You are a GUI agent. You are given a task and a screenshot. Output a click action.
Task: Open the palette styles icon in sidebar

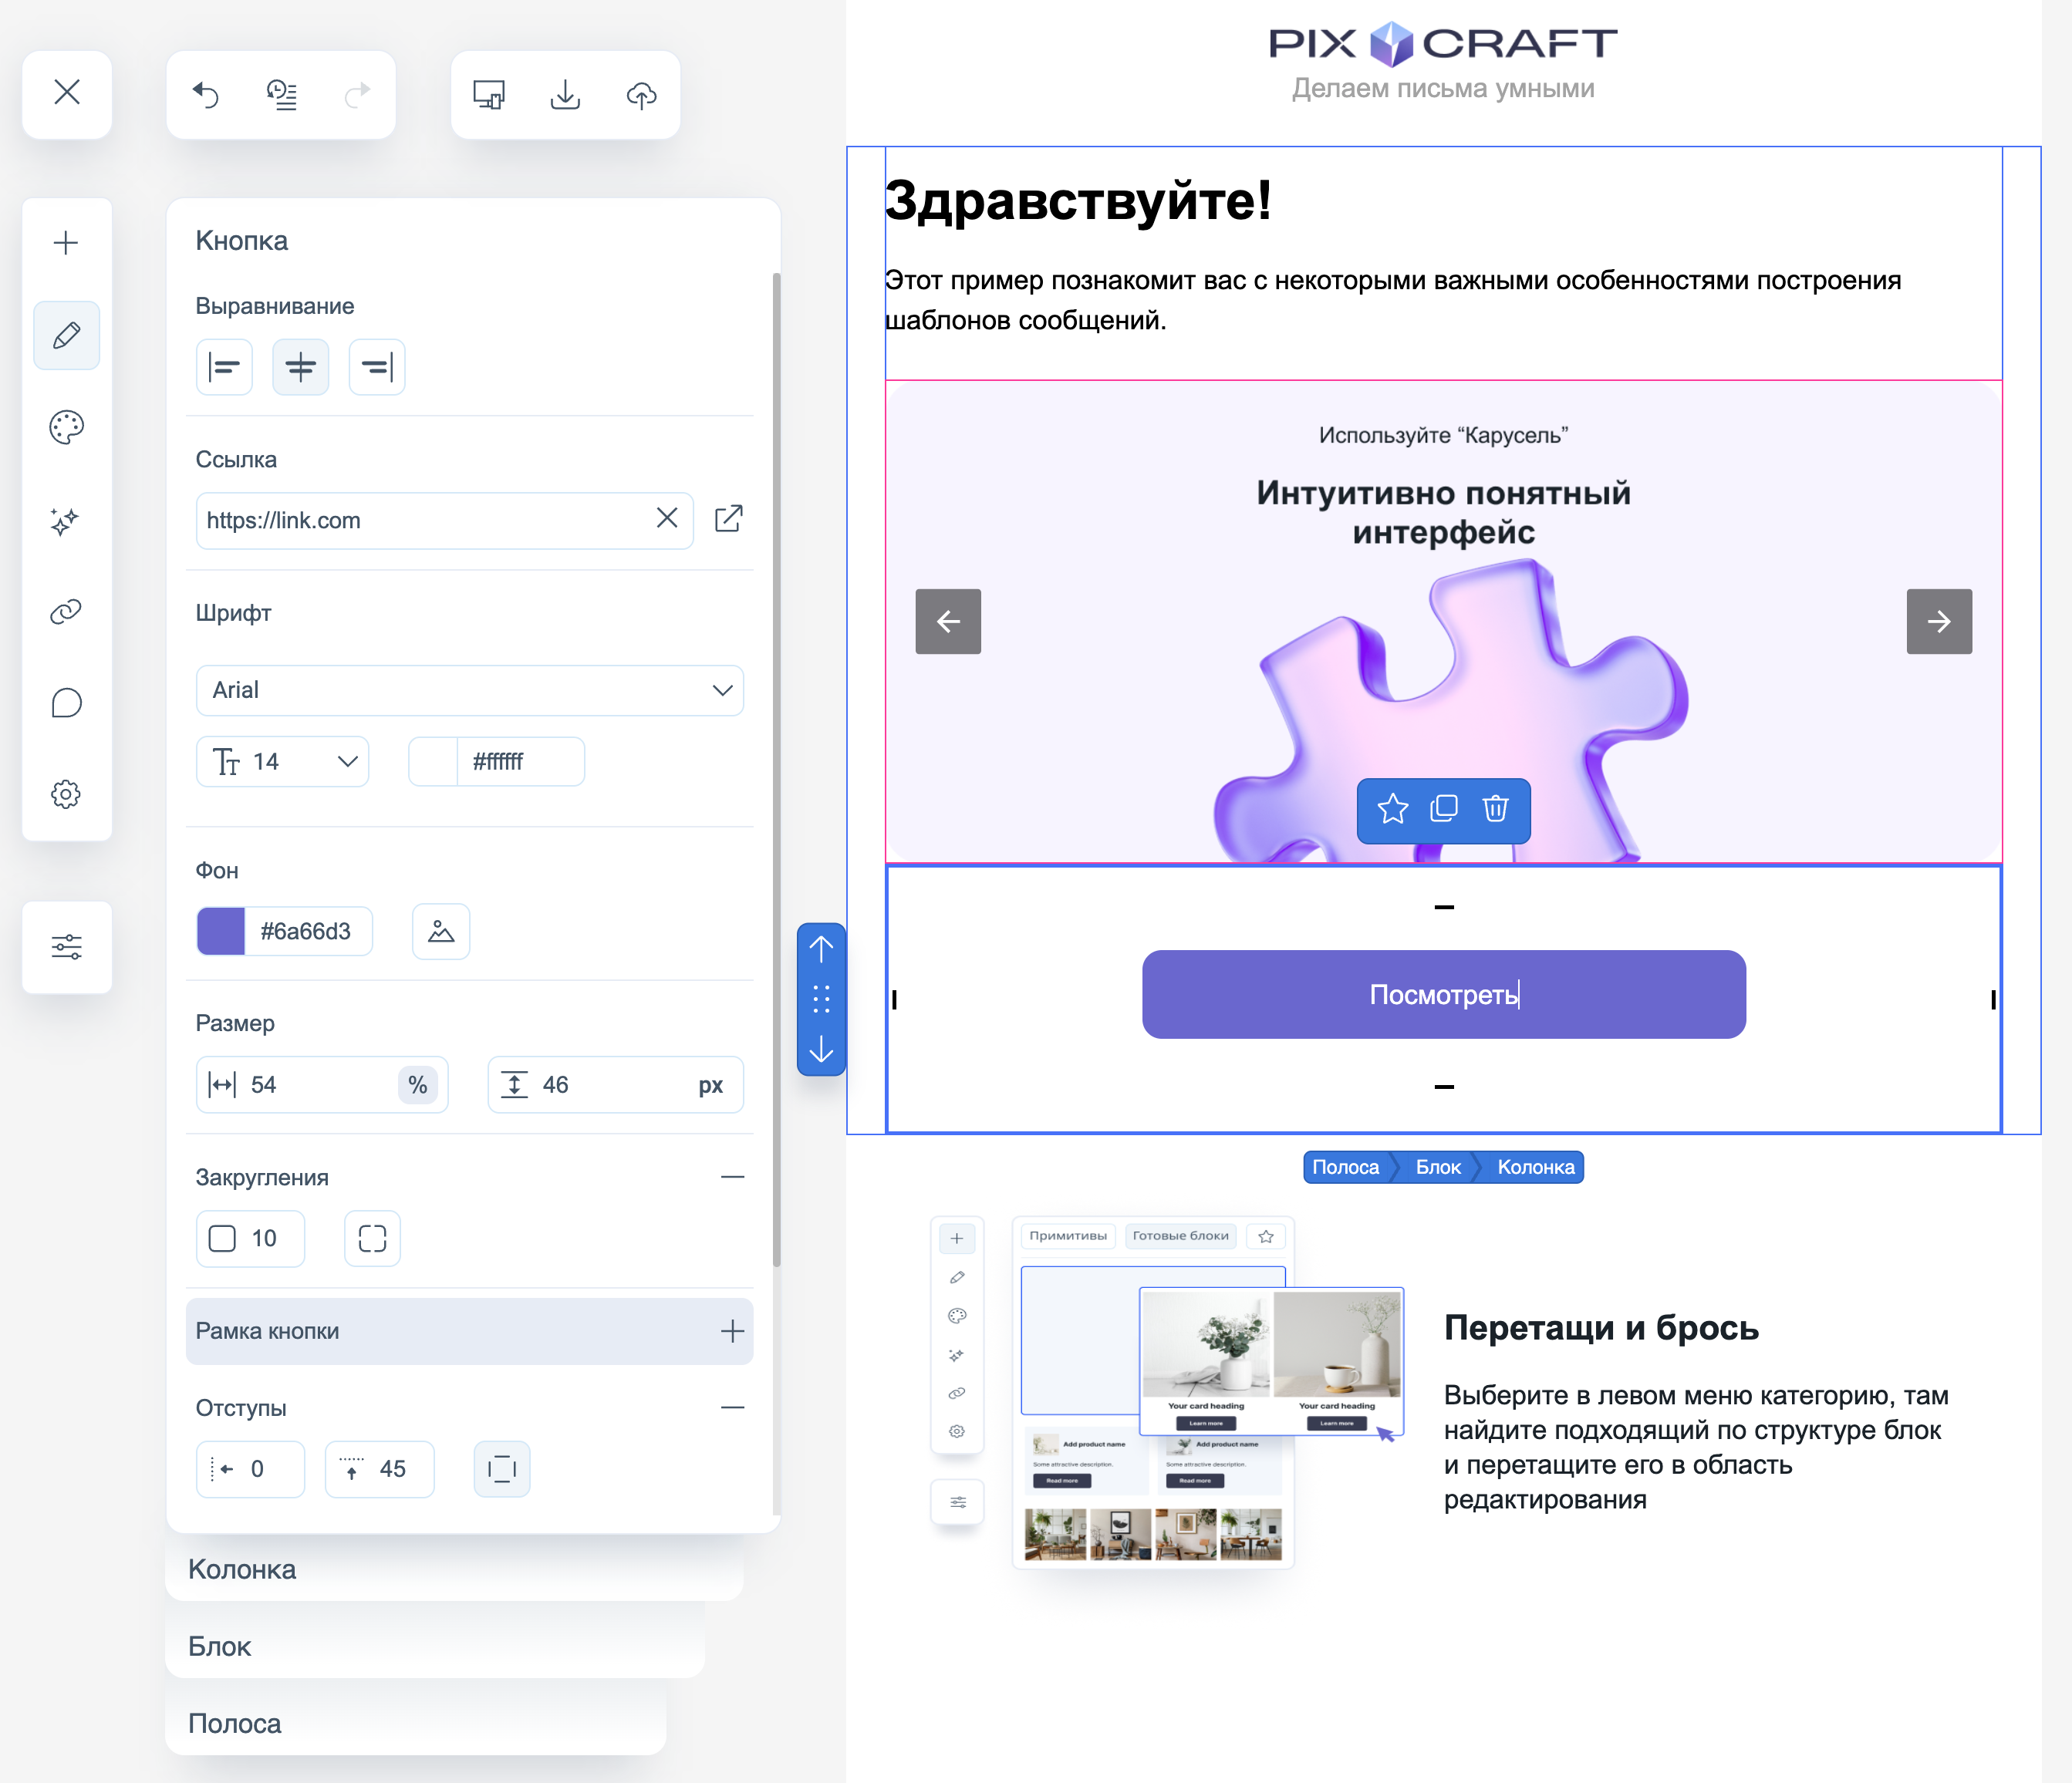coord(66,427)
